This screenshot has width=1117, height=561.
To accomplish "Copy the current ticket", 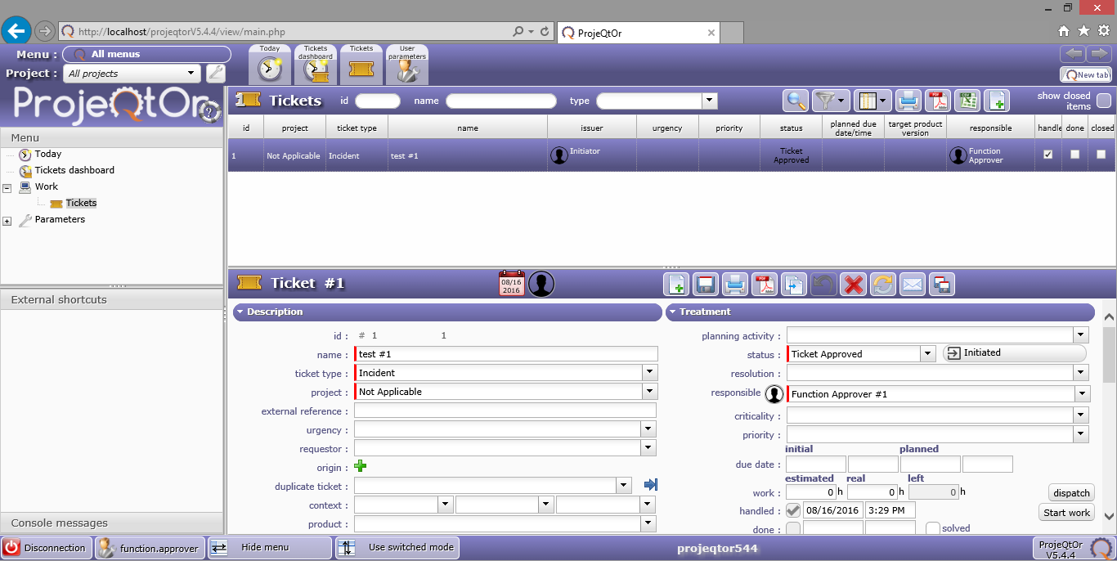I will pos(794,285).
